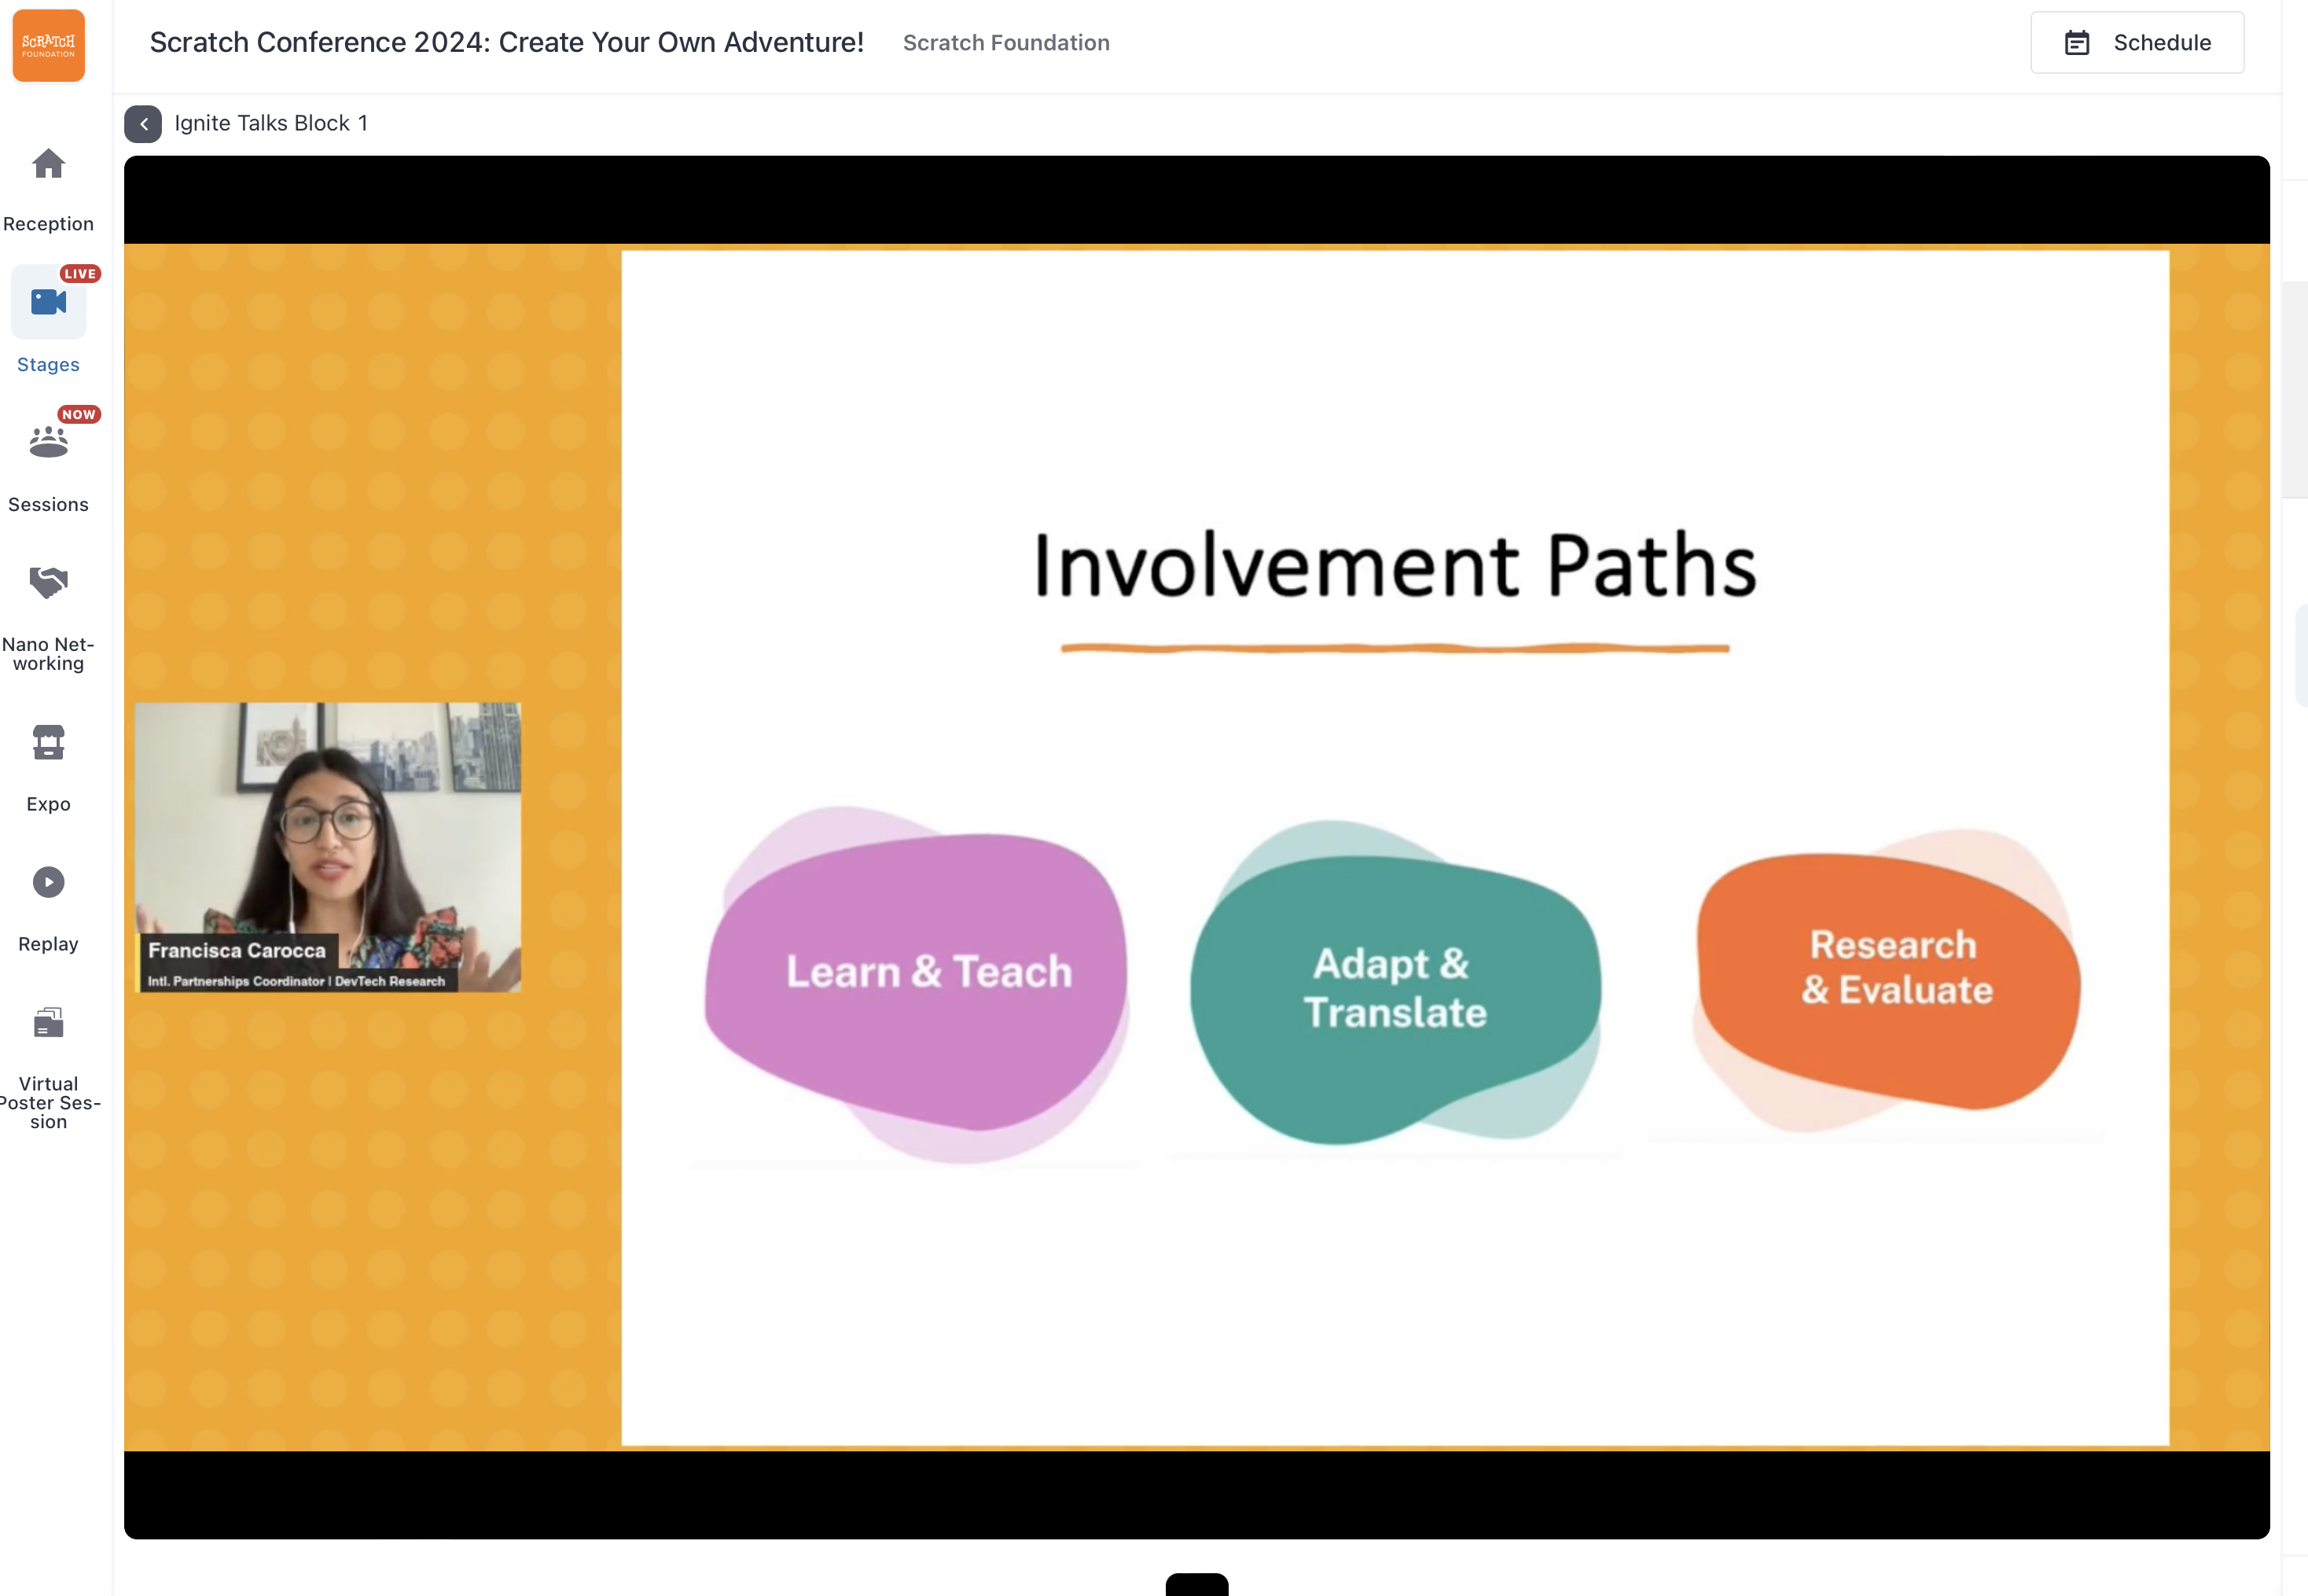2308x1596 pixels.
Task: Go to Reception home icon
Action: (x=48, y=164)
